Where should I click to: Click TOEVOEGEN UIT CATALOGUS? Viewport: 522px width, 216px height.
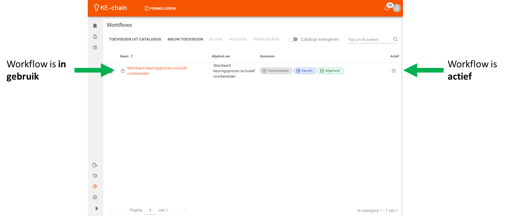(x=135, y=39)
